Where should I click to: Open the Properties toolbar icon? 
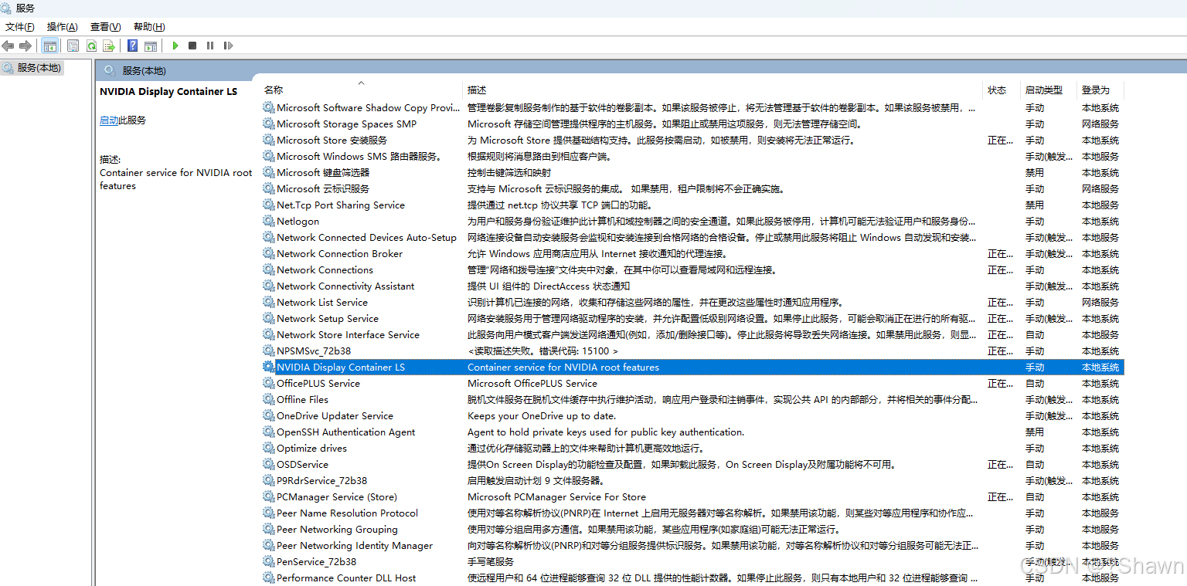(73, 46)
